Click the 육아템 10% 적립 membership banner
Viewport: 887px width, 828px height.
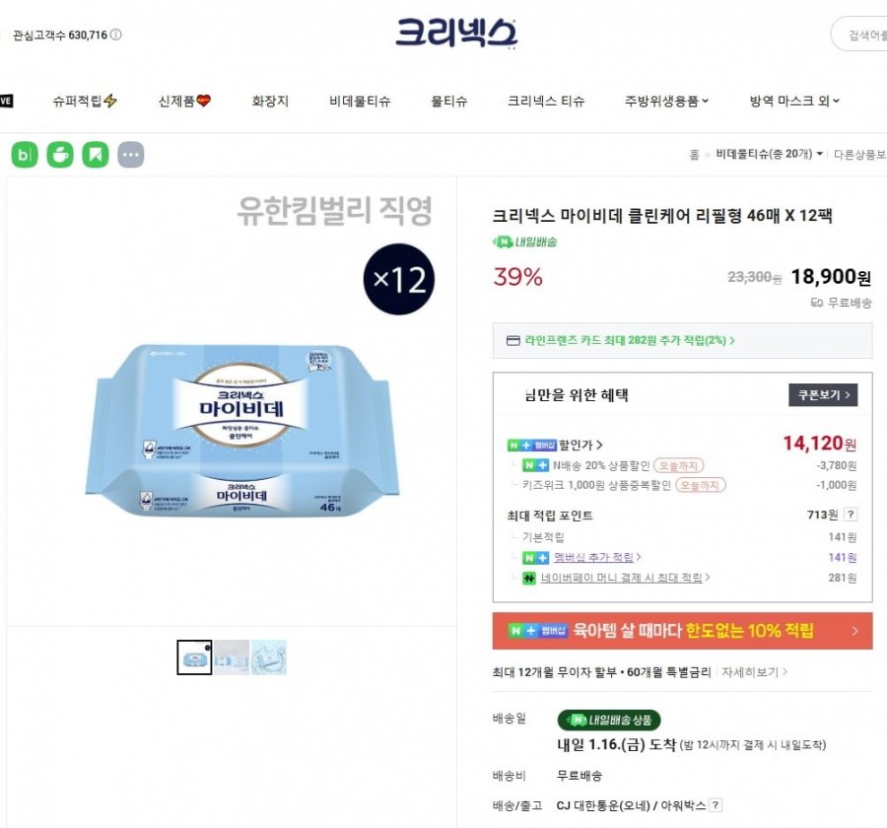pyautogui.click(x=682, y=631)
